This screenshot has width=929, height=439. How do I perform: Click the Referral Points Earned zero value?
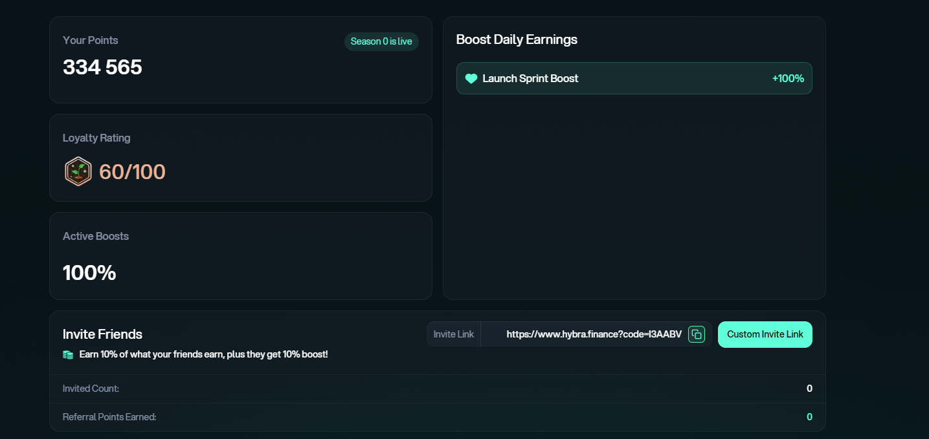[x=809, y=417]
